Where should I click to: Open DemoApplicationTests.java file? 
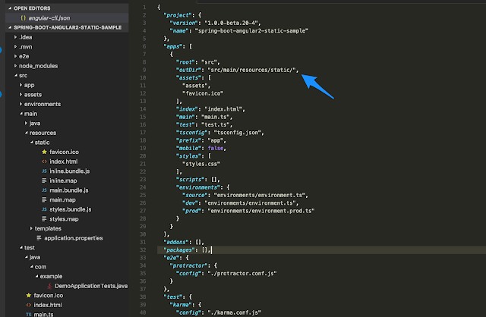tap(91, 286)
